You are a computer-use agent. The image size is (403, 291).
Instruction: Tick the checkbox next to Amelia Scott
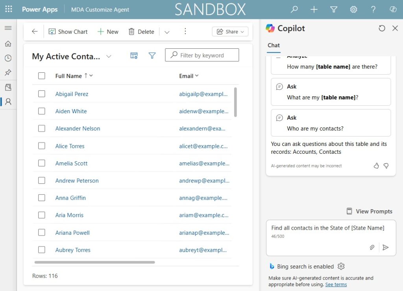(x=42, y=163)
